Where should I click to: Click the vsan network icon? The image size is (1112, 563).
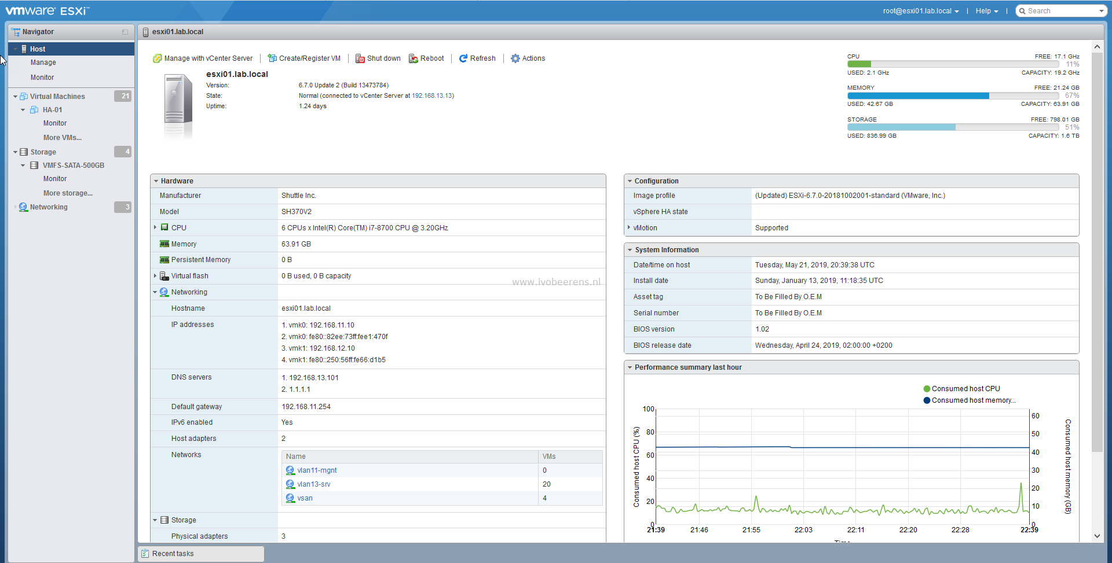click(x=290, y=498)
